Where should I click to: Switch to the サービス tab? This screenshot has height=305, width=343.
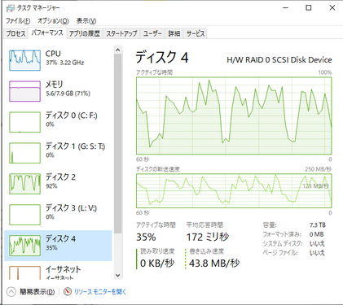pyautogui.click(x=196, y=33)
